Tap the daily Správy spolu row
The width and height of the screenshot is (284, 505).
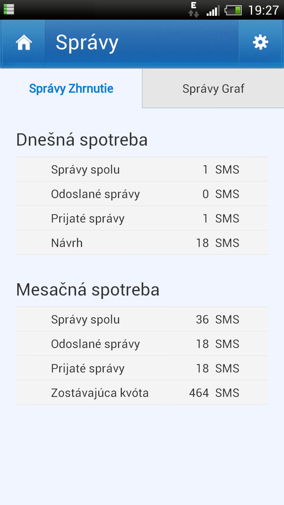[x=142, y=170]
